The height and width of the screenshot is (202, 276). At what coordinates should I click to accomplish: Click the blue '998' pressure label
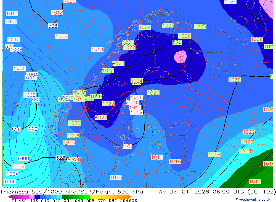pyautogui.click(x=35, y=99)
